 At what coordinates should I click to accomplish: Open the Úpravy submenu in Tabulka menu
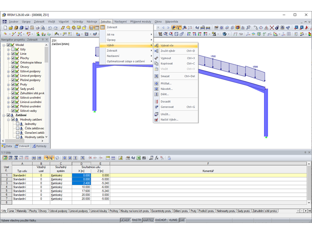click(x=126, y=40)
